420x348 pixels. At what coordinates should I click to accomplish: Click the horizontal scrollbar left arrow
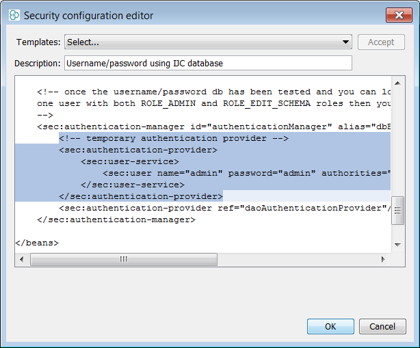pyautogui.click(x=21, y=260)
